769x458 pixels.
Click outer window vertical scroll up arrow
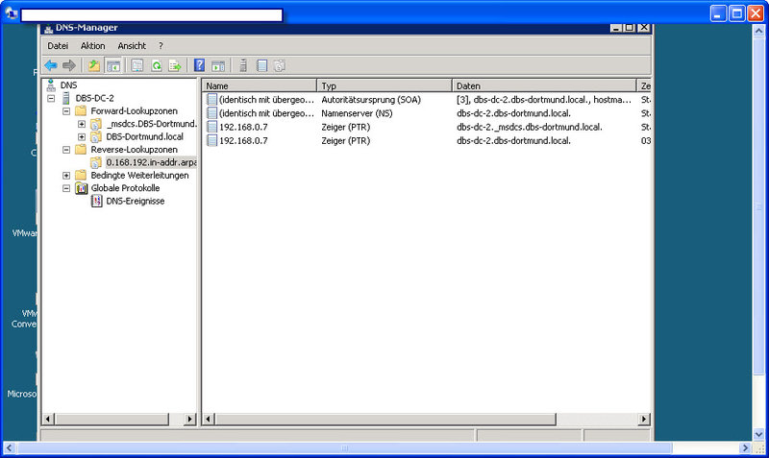pyautogui.click(x=758, y=31)
